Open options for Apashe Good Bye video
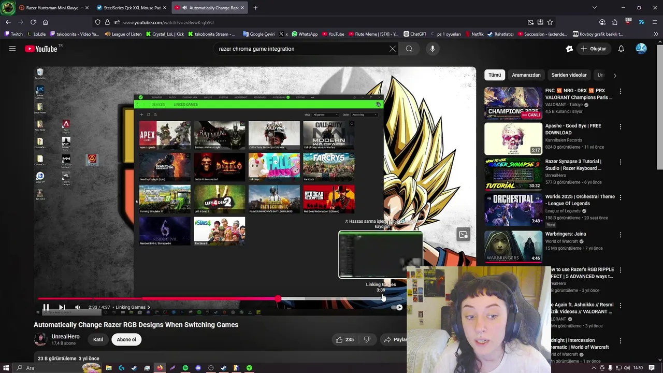The image size is (663, 373). 620,126
